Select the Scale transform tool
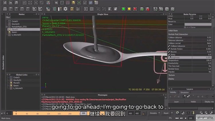Screen dimensions: 215x121 coord(42,3)
